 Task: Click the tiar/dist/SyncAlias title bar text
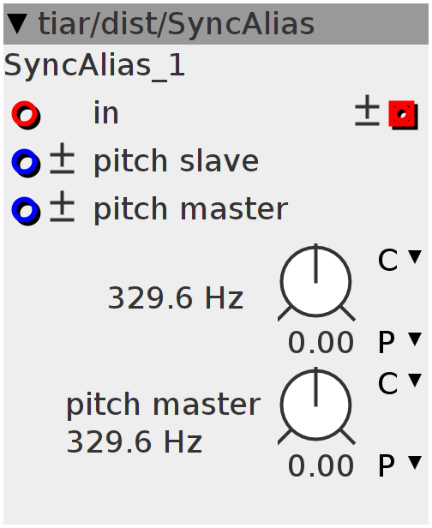[177, 24]
